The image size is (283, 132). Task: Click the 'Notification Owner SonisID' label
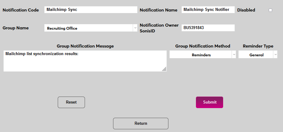tap(159, 28)
